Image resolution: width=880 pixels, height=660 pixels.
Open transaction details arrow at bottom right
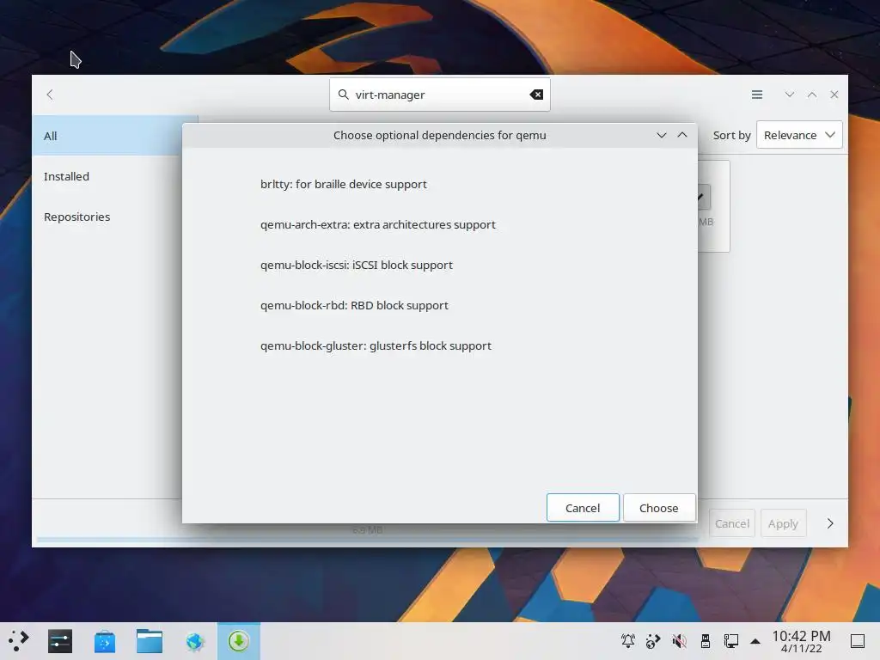830,523
